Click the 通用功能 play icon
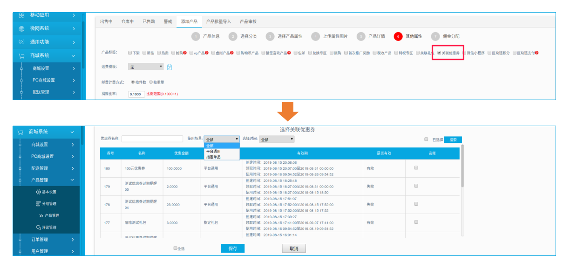This screenshot has height=268, width=570. tap(21, 42)
